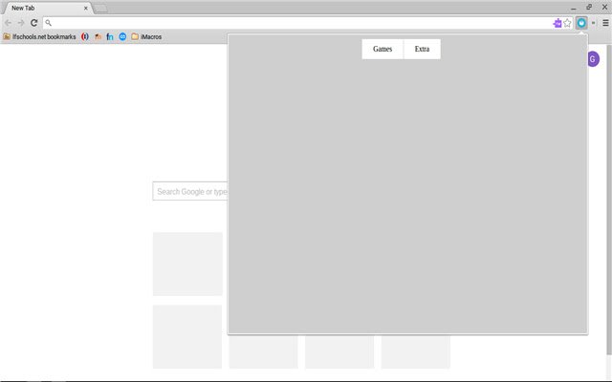Click the page vertical scrollbar

pyautogui.click(x=609, y=199)
